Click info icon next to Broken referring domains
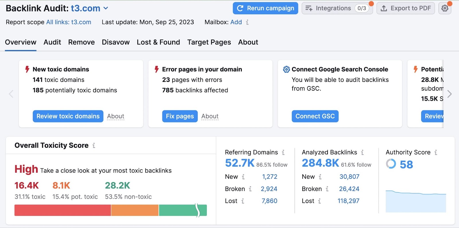 click(x=250, y=189)
